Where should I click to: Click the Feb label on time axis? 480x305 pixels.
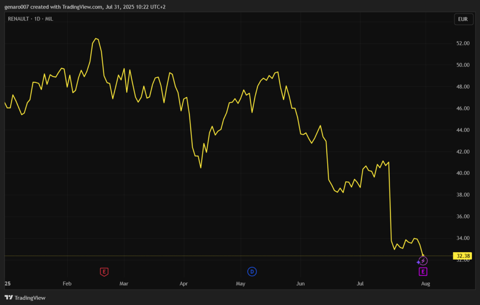pos(67,283)
